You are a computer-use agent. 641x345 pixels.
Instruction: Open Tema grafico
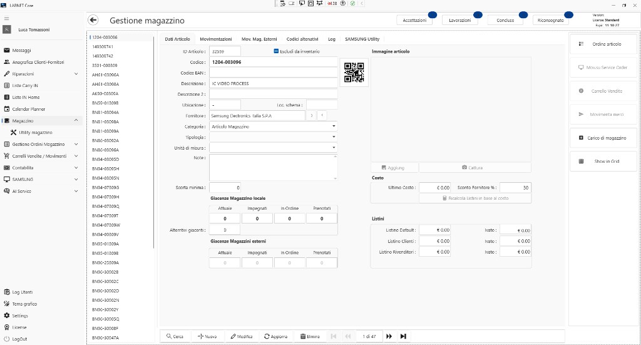(24, 304)
